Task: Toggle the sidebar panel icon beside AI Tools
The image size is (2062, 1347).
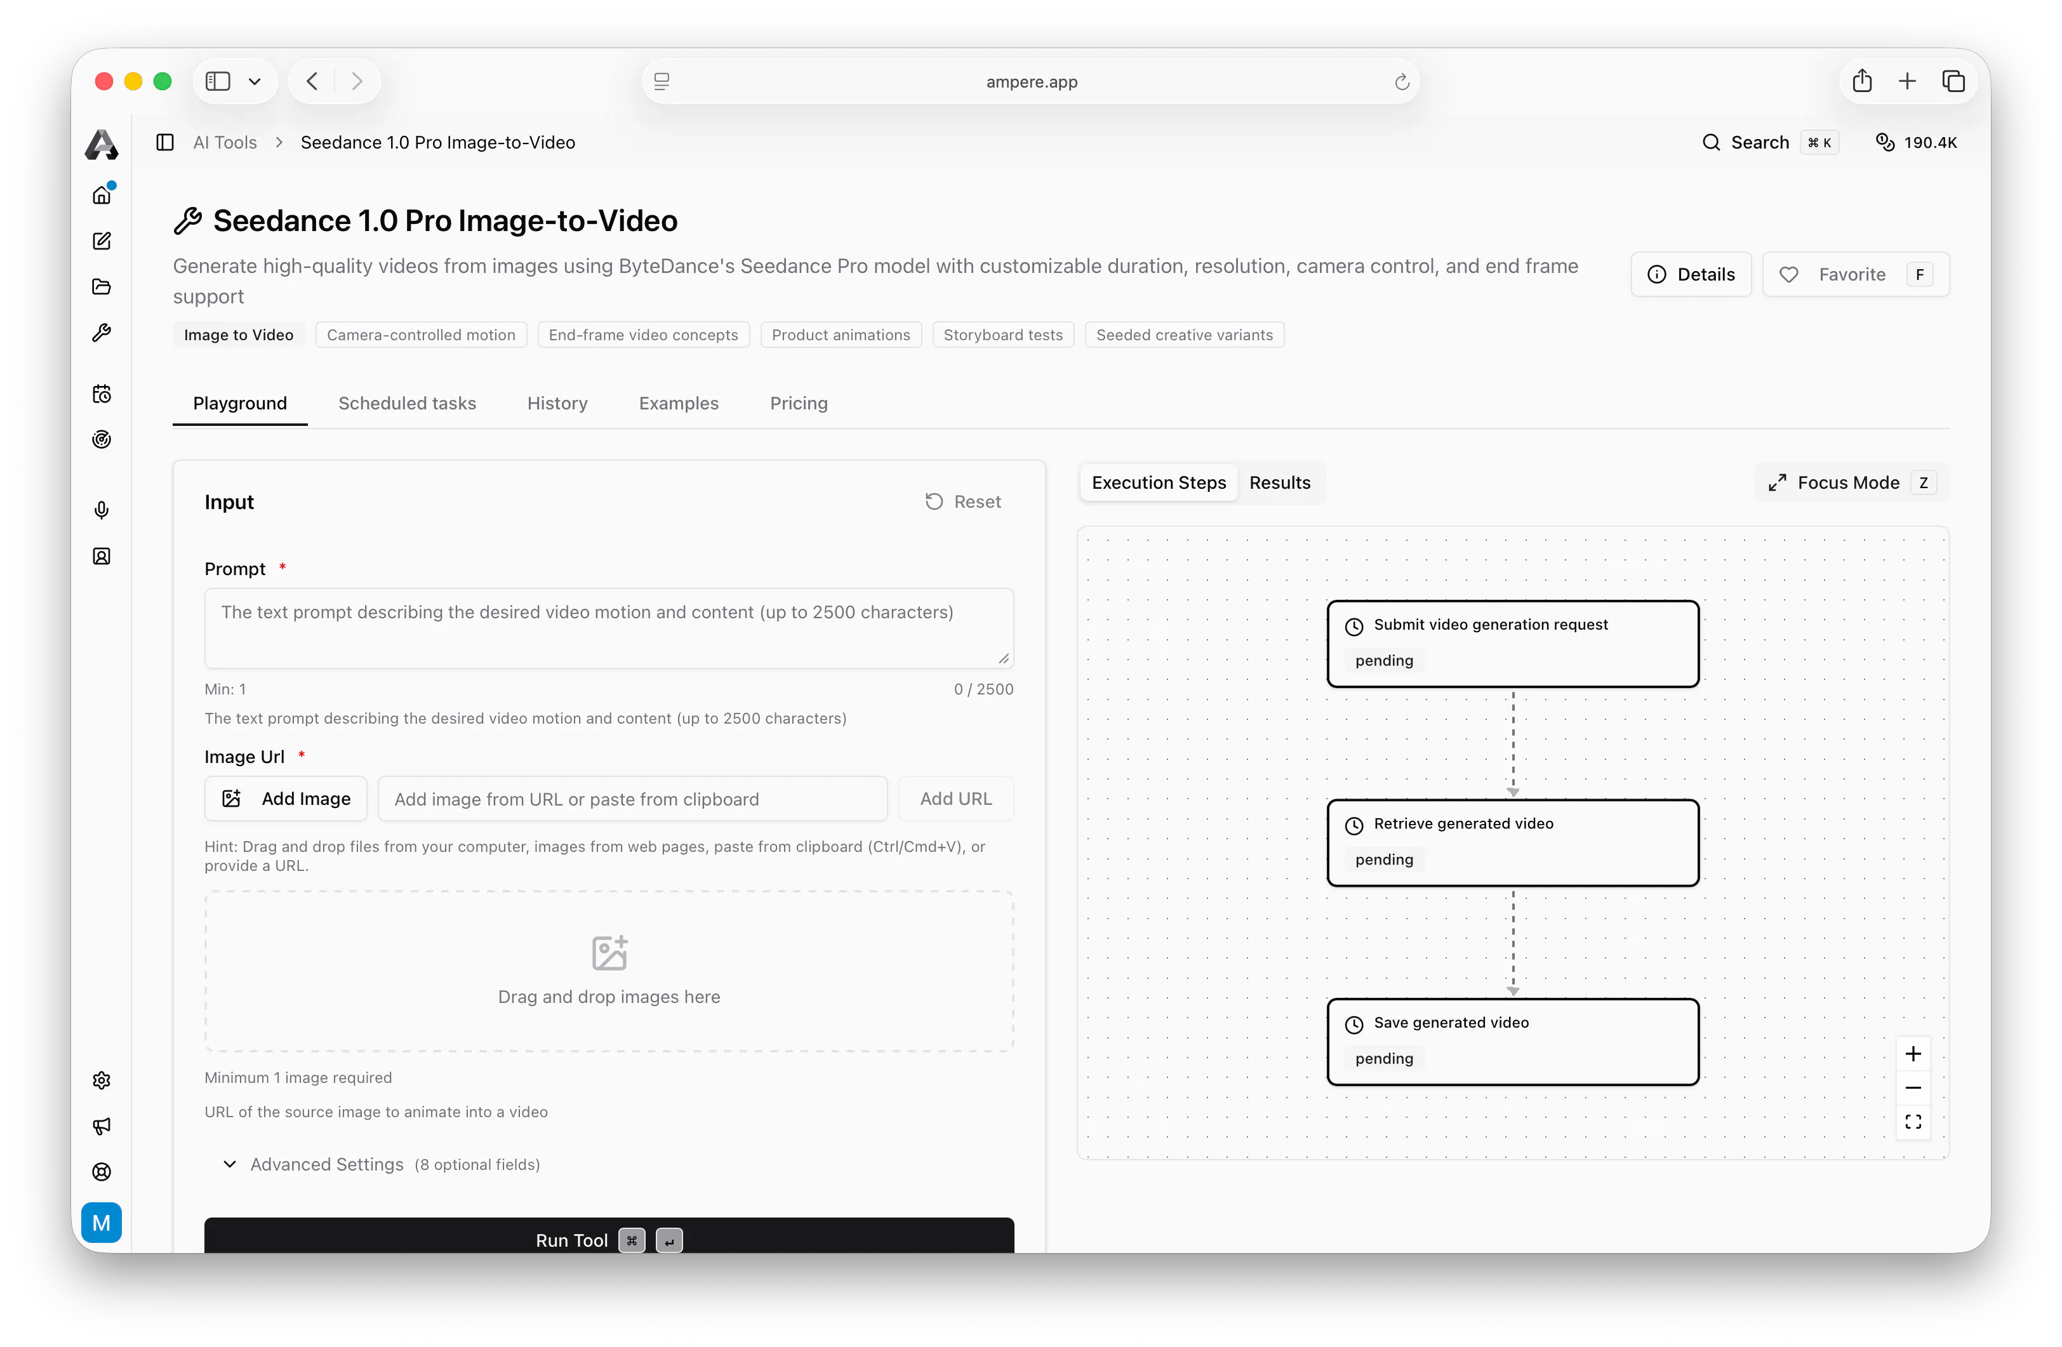Action: click(x=164, y=142)
